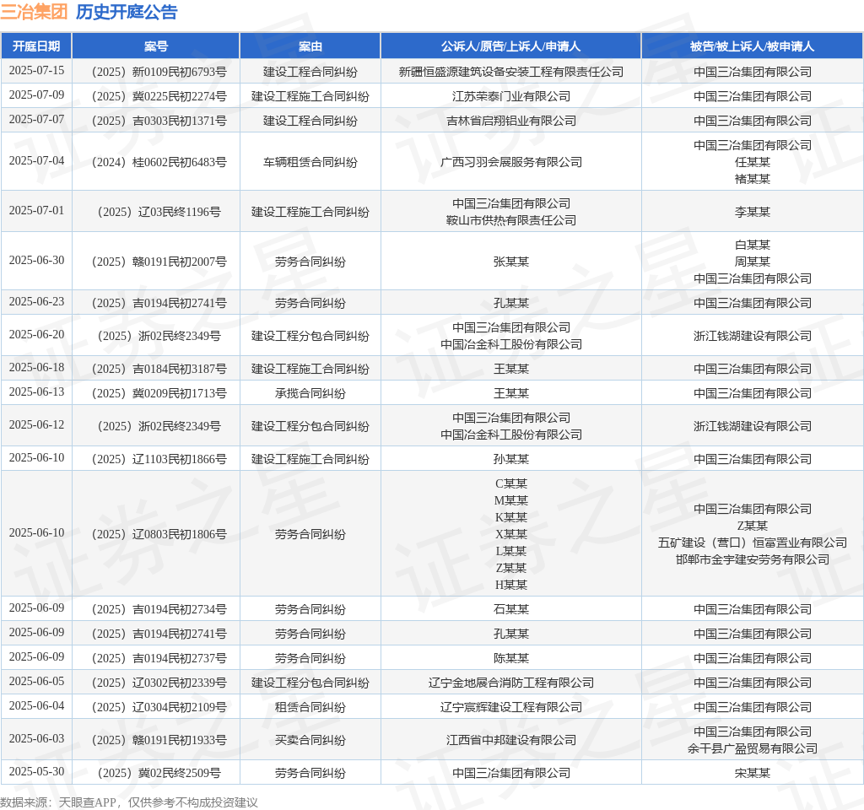Click defendant 李某某
This screenshot has width=864, height=810.
click(752, 212)
